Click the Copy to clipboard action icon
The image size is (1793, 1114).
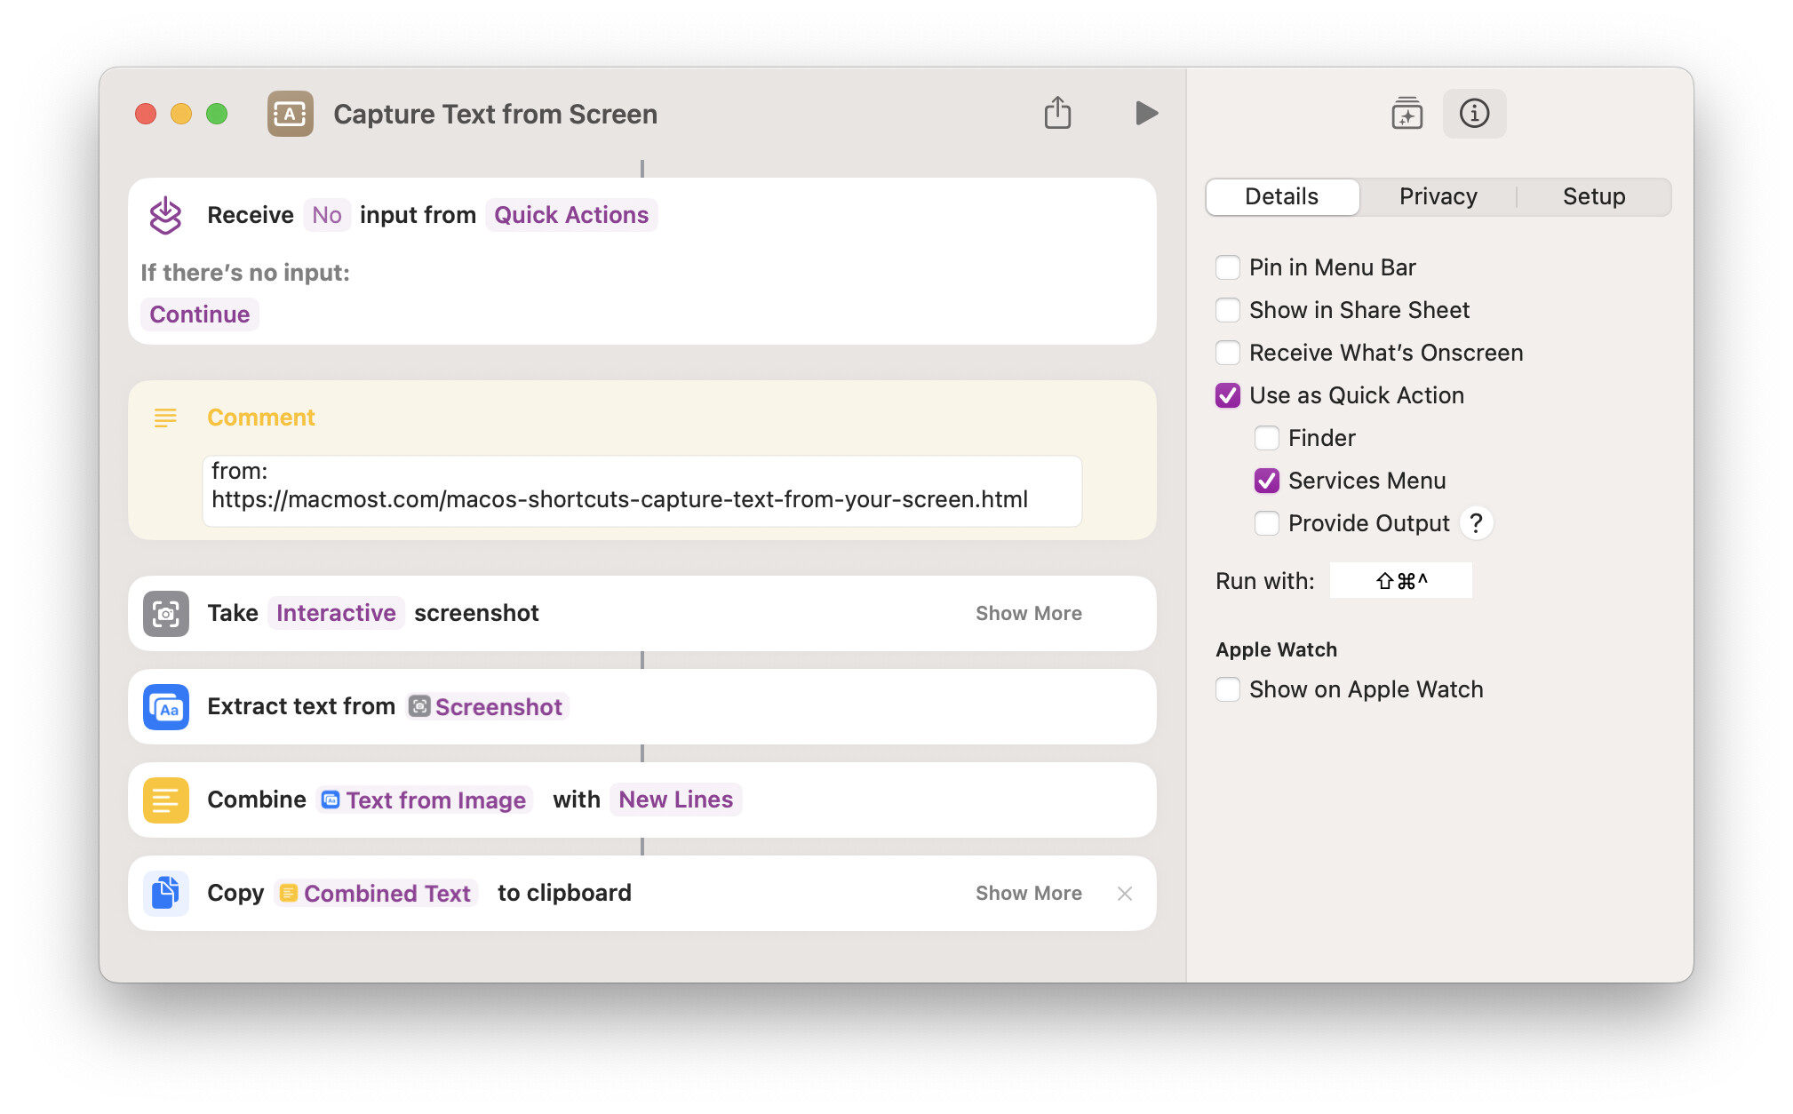click(x=166, y=893)
